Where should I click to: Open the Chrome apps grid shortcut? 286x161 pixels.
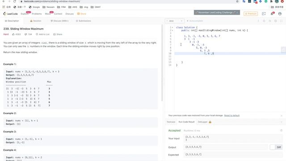4,7
